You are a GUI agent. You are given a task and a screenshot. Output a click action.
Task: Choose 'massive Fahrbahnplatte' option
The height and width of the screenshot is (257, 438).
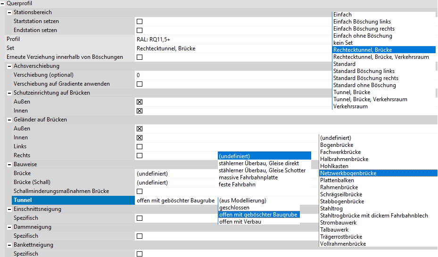pos(248,177)
